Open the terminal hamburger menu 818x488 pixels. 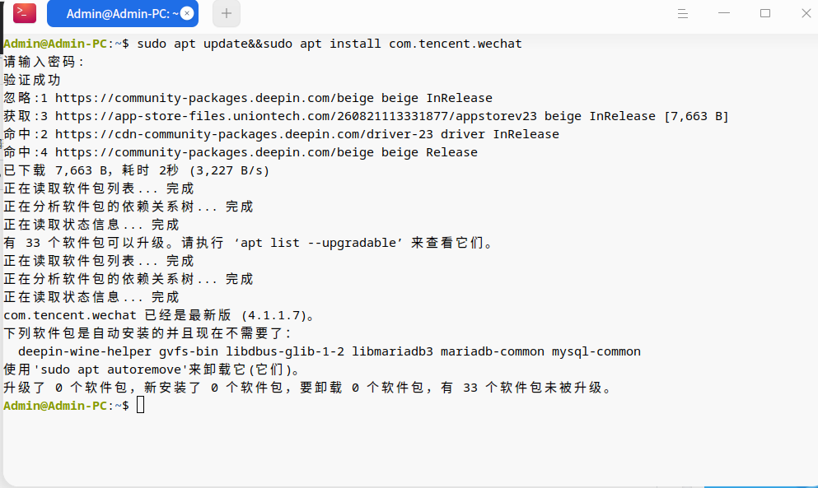coord(682,13)
